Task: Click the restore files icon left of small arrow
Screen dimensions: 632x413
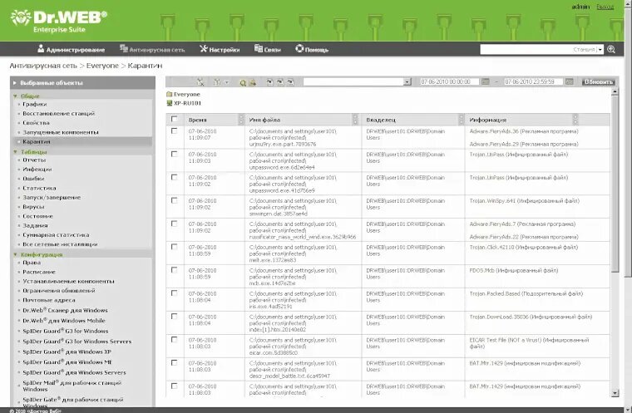Action: click(x=217, y=81)
